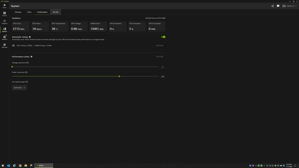Click the tuning gauge icon beside GPU Tuning
The image size is (299, 168).
[13, 45]
